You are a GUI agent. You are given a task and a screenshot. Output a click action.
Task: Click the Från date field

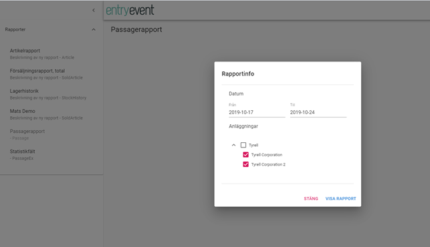(257, 112)
